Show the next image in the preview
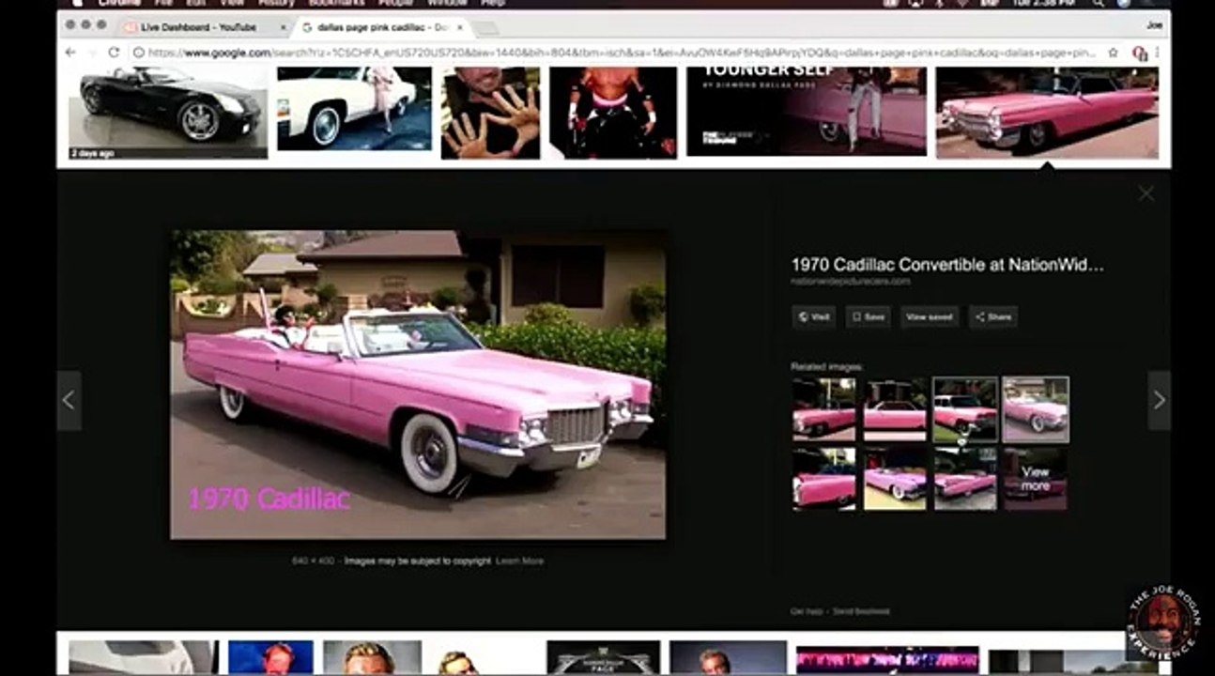Image resolution: width=1215 pixels, height=676 pixels. click(x=1159, y=400)
